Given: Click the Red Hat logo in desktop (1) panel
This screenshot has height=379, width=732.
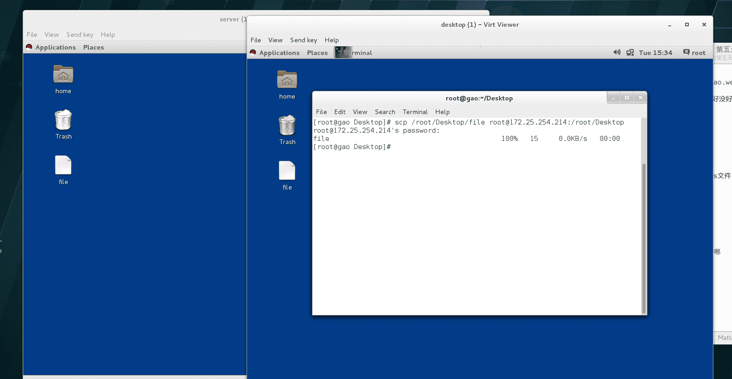Looking at the screenshot, I should 253,52.
